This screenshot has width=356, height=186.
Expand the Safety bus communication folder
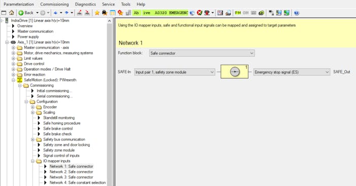coord(33,139)
